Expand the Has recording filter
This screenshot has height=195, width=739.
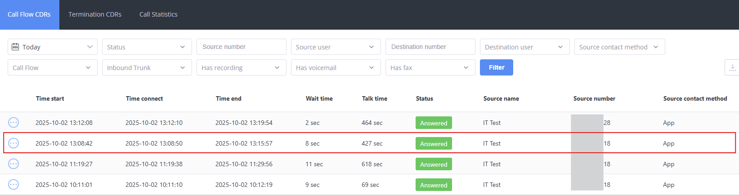click(241, 67)
